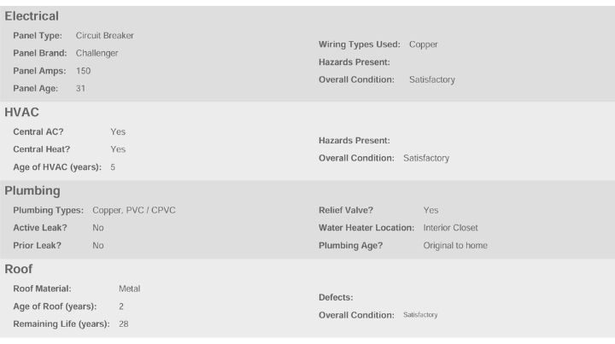Image resolution: width=615 pixels, height=344 pixels.
Task: Click the Roof section heading
Action: (x=19, y=269)
